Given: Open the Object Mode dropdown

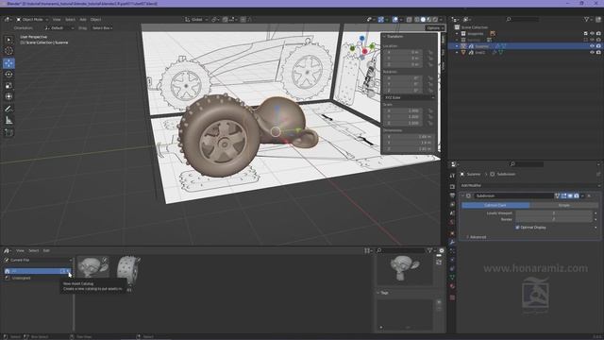Looking at the screenshot, I should (32, 19).
